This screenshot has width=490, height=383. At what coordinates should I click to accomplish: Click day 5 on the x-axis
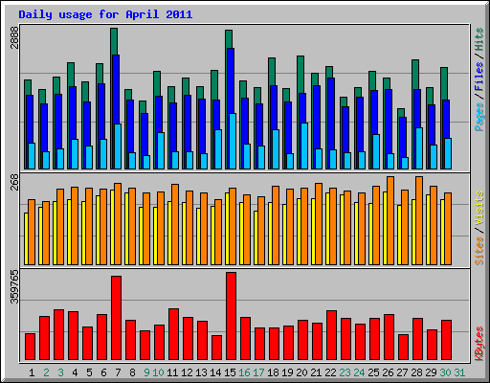pyautogui.click(x=89, y=372)
